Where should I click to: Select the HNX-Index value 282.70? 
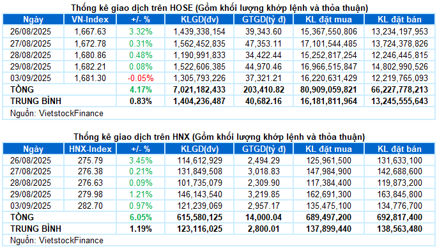[90, 206]
